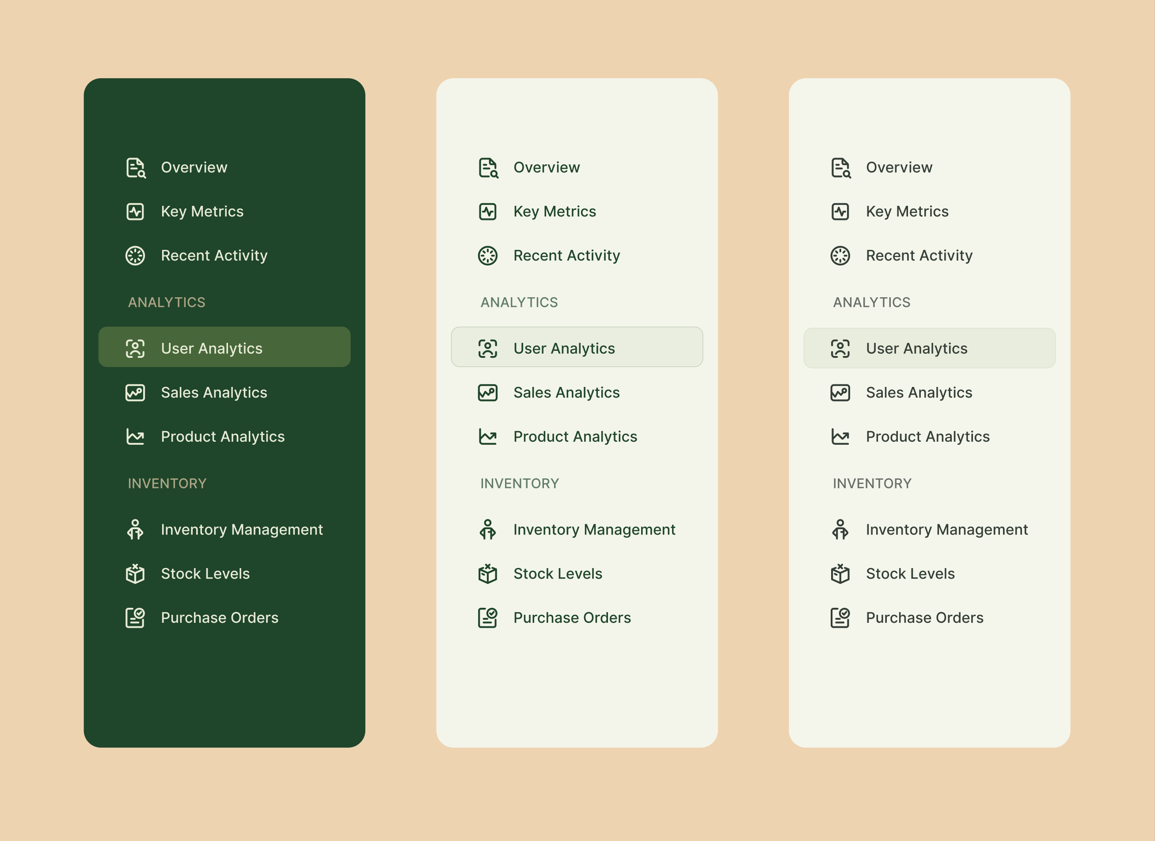The height and width of the screenshot is (841, 1155).
Task: Select the Purchase Orders clipboard icon in the middle panel
Action: tap(487, 617)
